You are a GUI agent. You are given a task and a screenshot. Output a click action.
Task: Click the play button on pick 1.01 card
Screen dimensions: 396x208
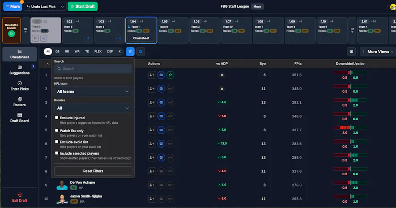click(35, 38)
